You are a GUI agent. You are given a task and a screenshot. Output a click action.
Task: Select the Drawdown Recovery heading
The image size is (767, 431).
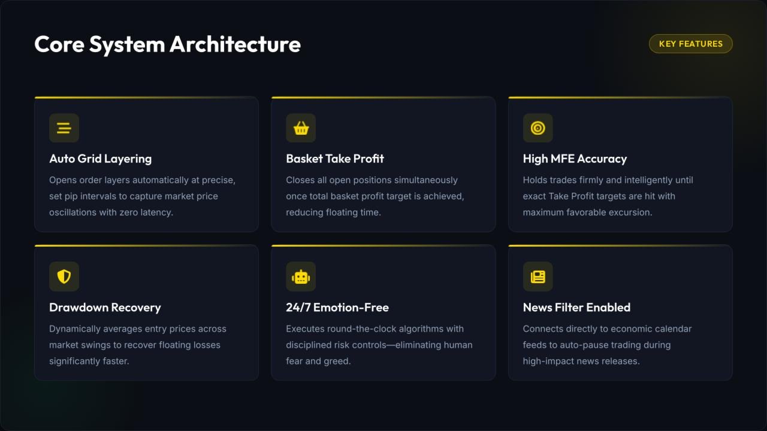pos(105,307)
